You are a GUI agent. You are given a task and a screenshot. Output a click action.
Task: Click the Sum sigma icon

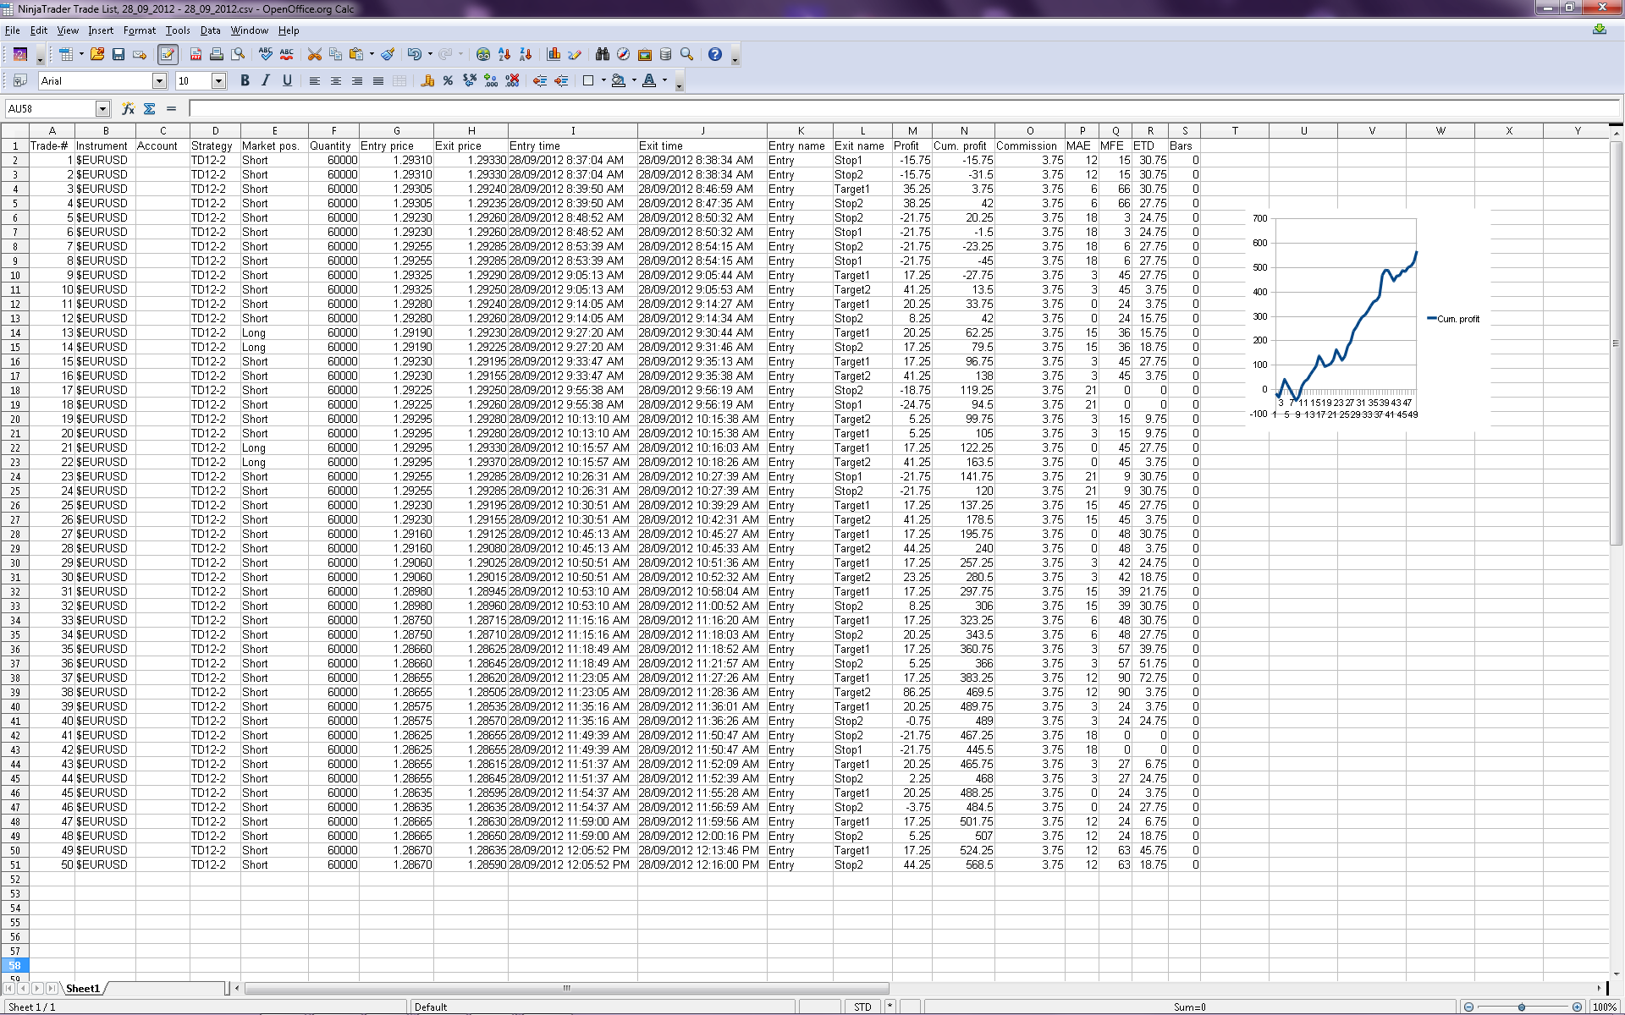pyautogui.click(x=150, y=108)
